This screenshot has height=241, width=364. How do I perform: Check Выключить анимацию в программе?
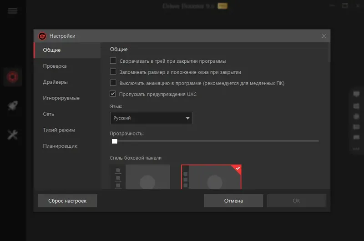(113, 83)
